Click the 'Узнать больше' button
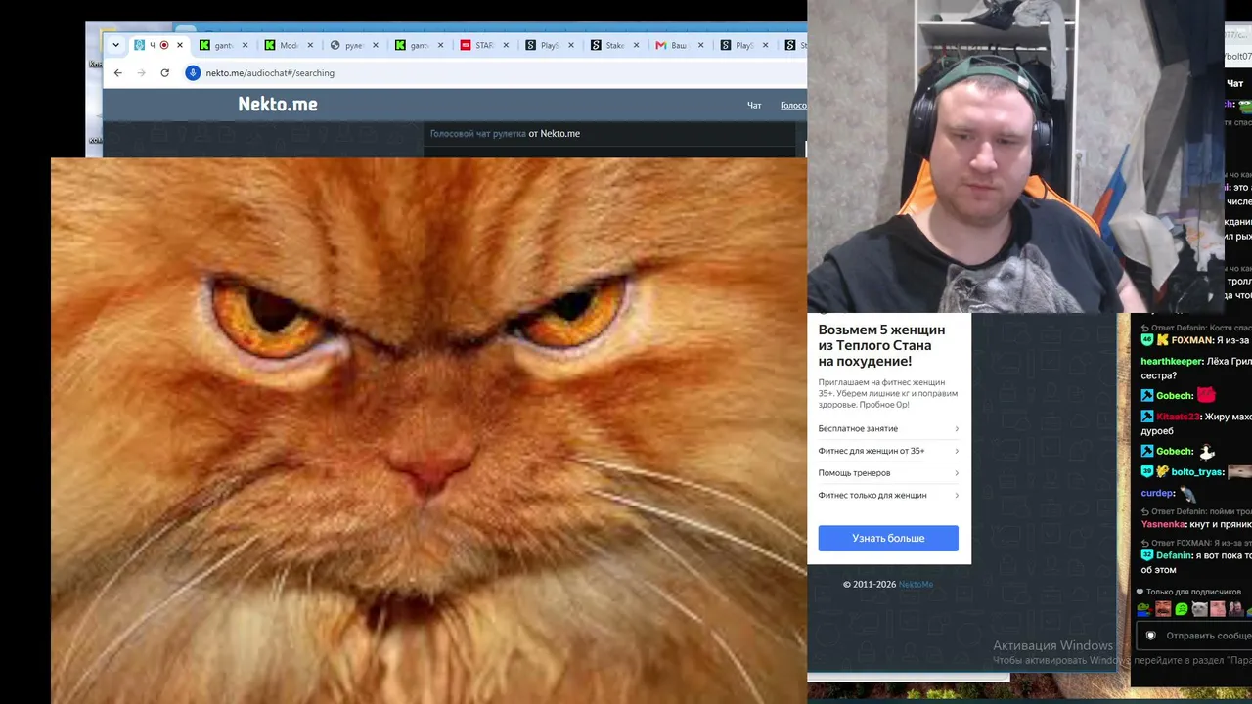The height and width of the screenshot is (704, 1252). coord(888,538)
